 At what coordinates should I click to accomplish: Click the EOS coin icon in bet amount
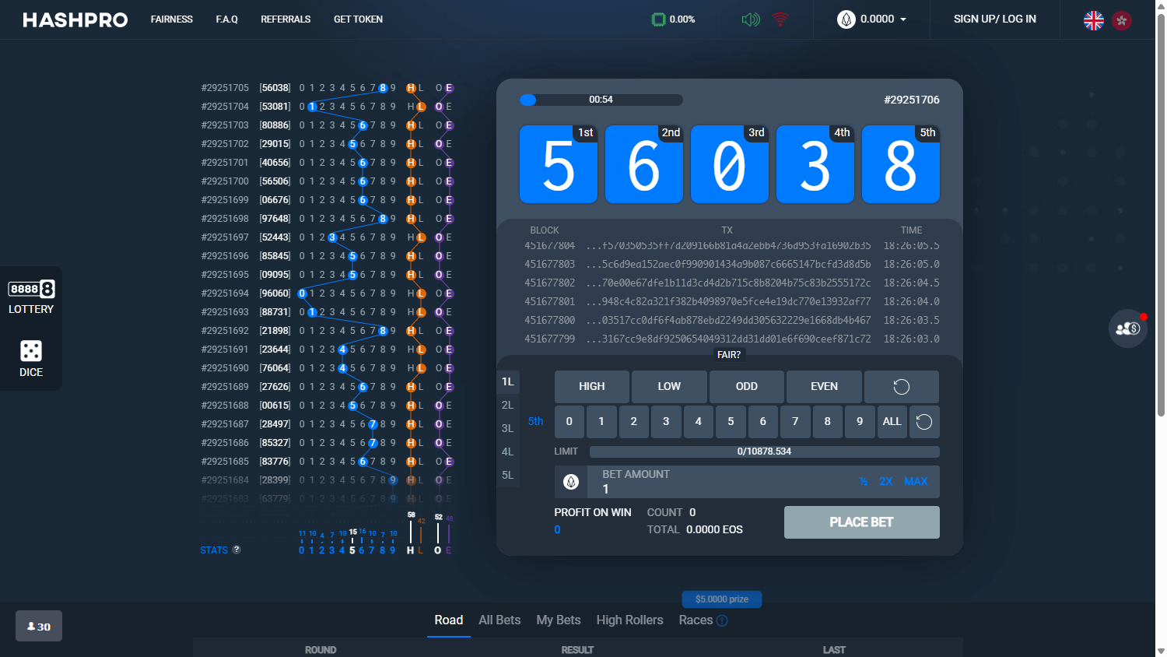click(570, 481)
